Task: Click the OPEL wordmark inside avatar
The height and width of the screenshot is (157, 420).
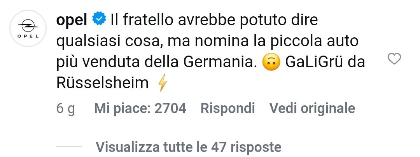Action: [x=28, y=36]
